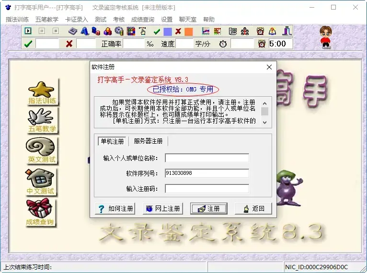Focus the 输入注册码 input field

207,189
